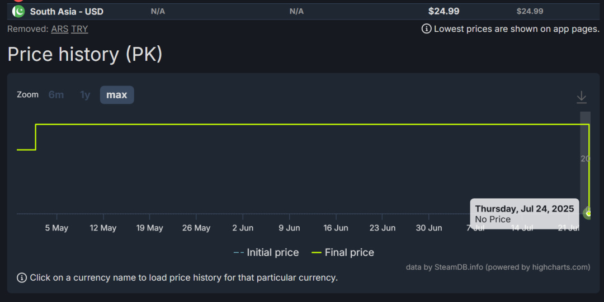Click the Jul 24 data point marker
This screenshot has height=302, width=604.
click(x=588, y=213)
